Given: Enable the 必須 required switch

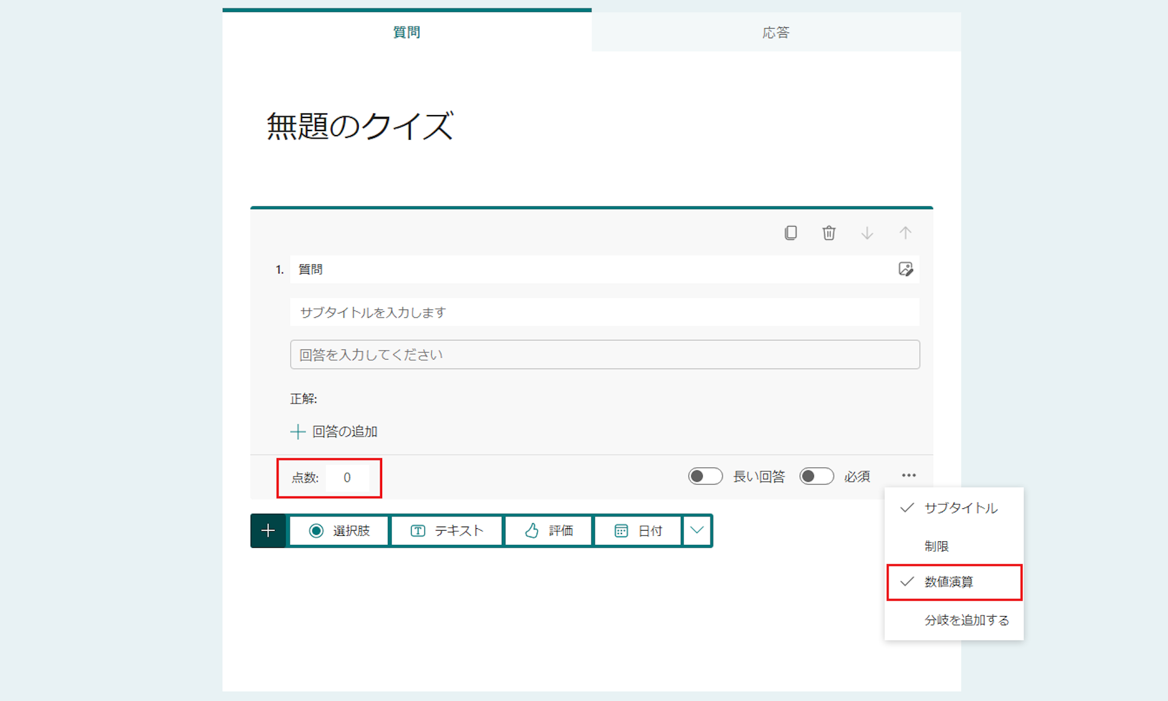Looking at the screenshot, I should click(816, 476).
